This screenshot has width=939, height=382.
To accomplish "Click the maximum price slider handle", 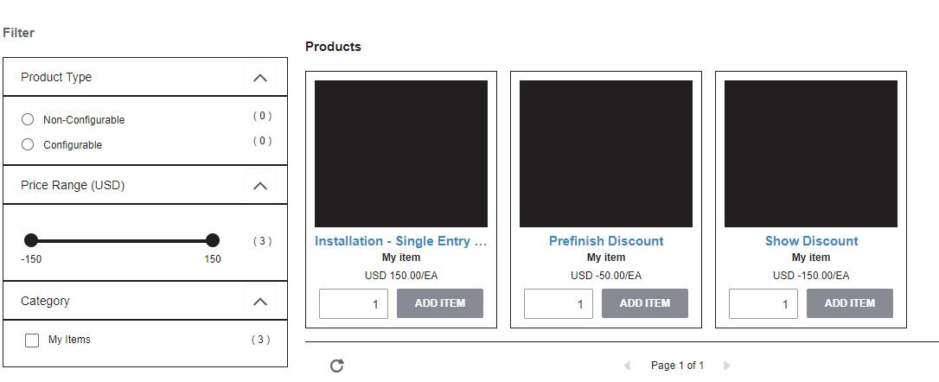I will [213, 240].
